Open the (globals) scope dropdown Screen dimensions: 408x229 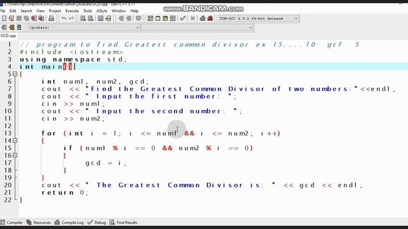pyautogui.click(x=84, y=27)
